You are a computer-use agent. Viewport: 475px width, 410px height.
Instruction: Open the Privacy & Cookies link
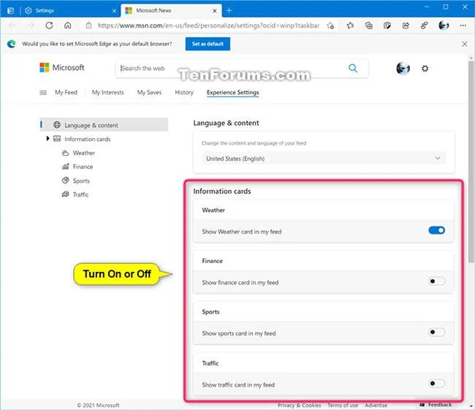click(300, 405)
